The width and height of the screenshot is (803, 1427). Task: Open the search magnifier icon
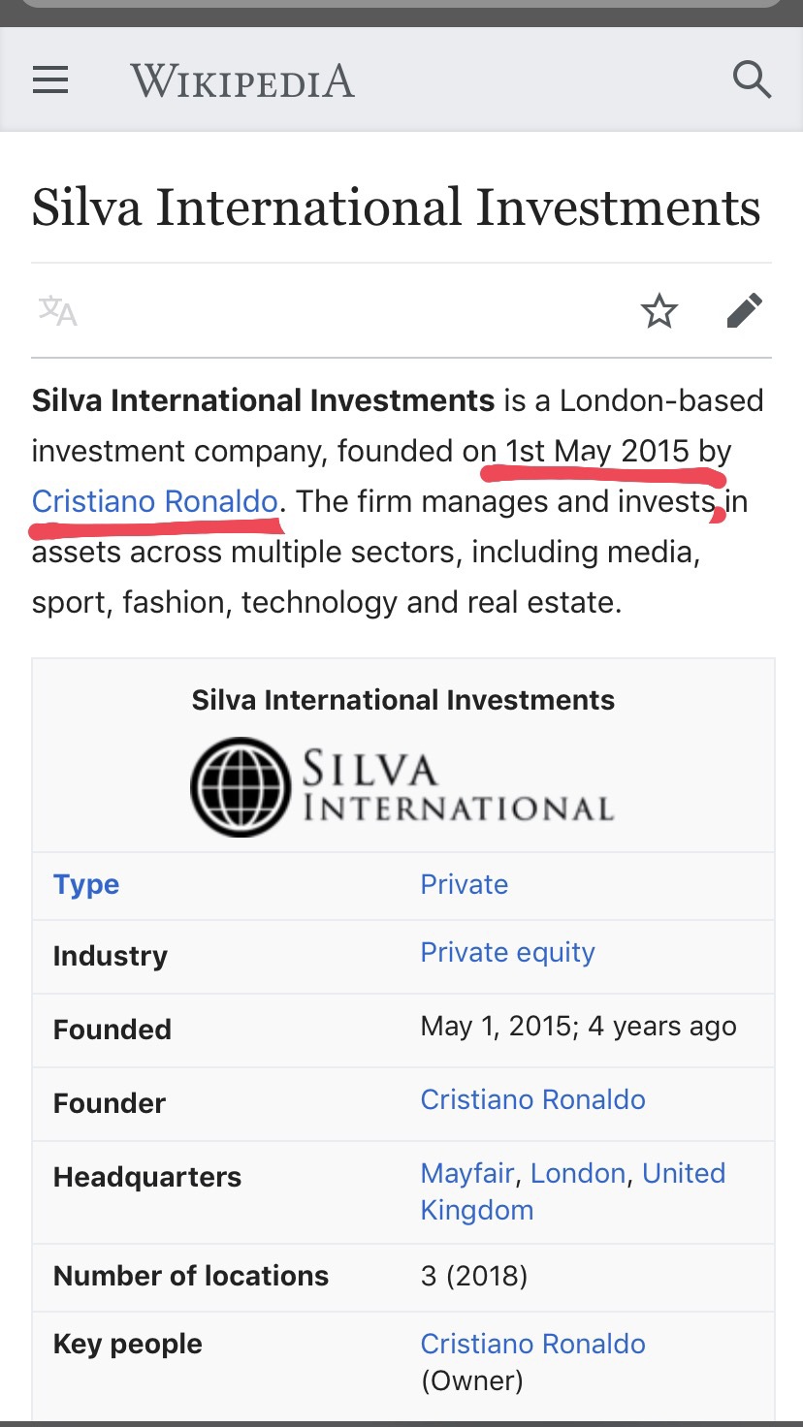752,79
